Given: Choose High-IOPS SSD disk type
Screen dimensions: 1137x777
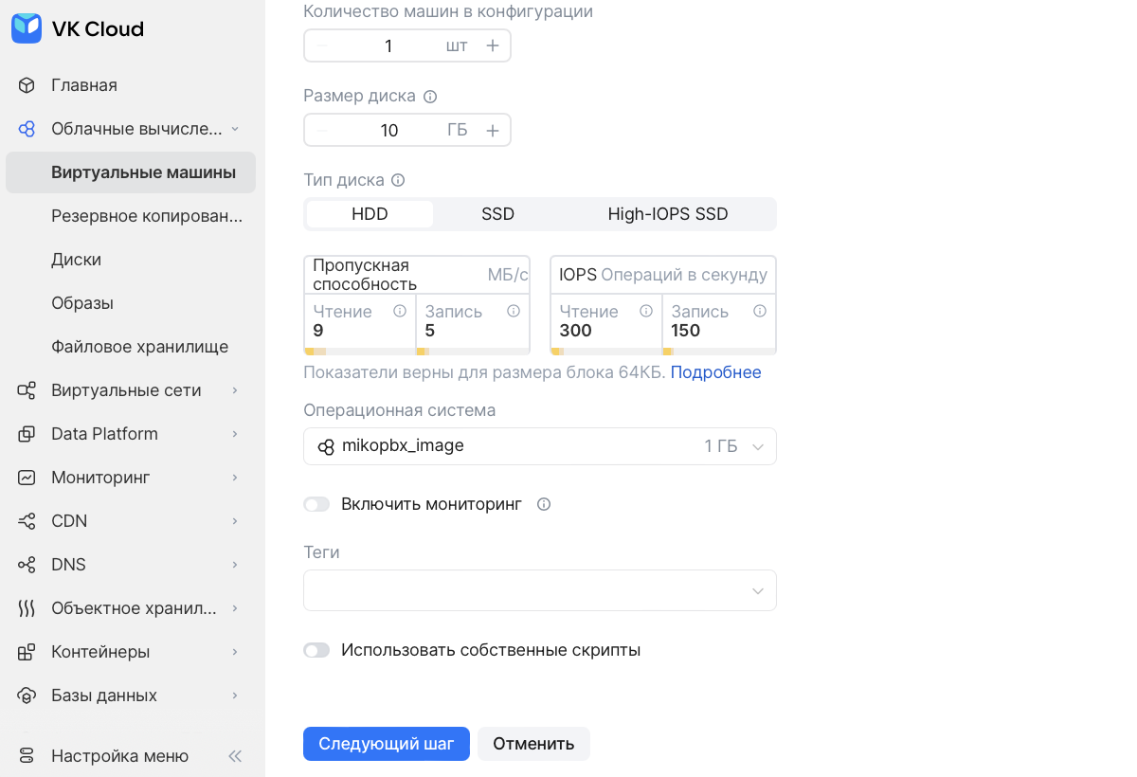Looking at the screenshot, I should (668, 214).
